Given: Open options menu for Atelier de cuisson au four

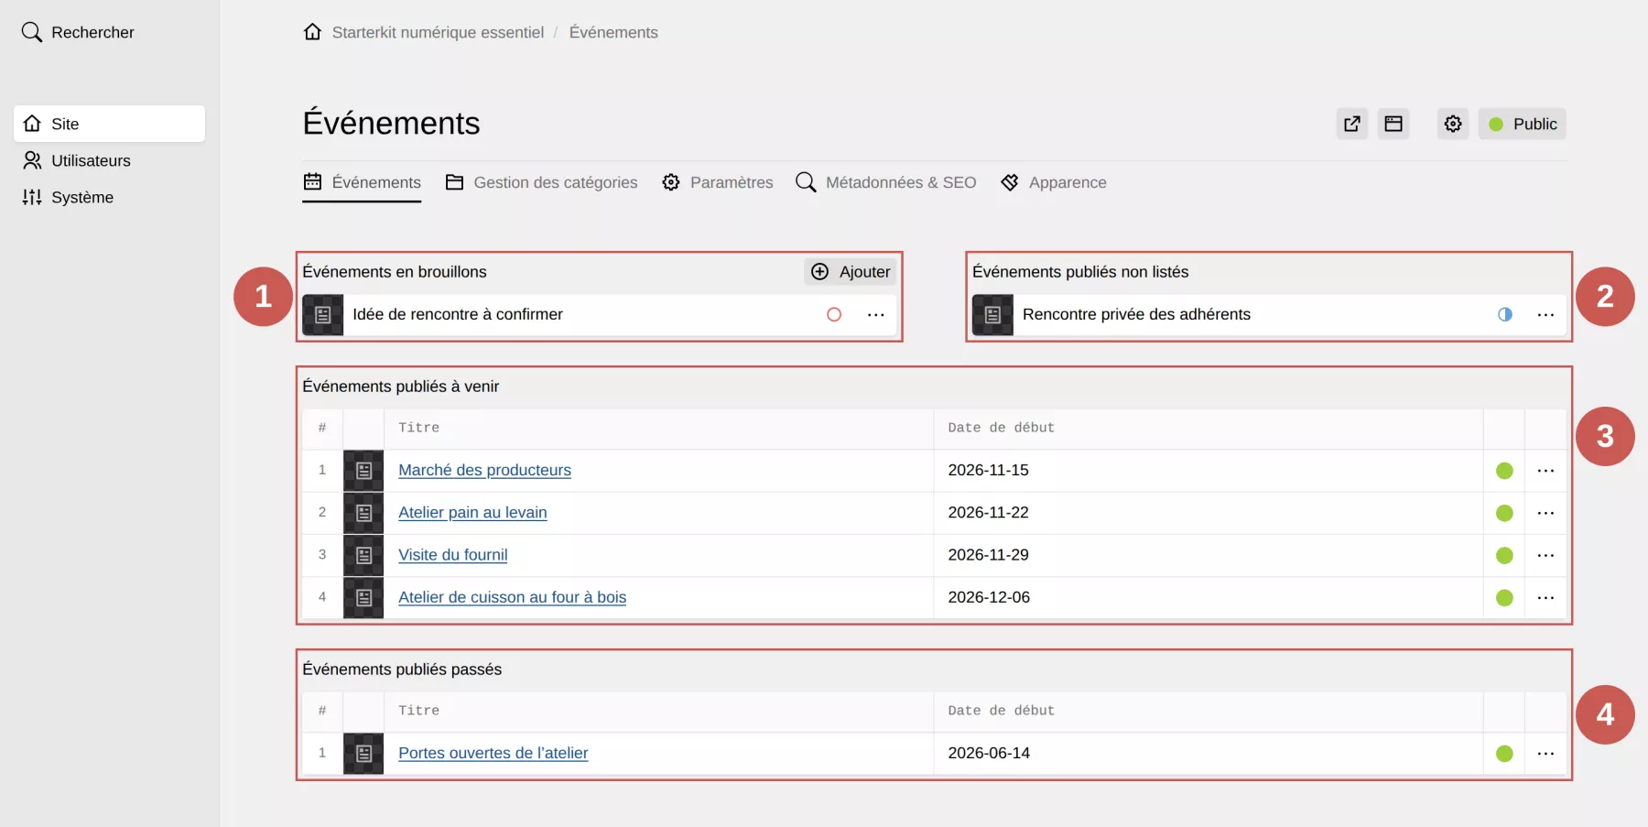Looking at the screenshot, I should pos(1546,597).
